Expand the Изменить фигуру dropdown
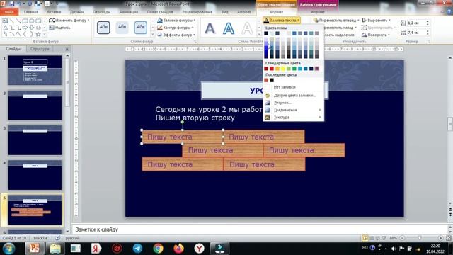The height and width of the screenshot is (255, 453). [69, 21]
